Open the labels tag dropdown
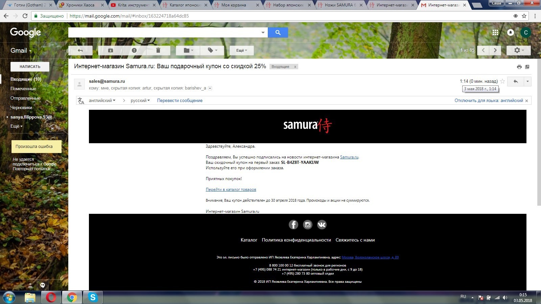 (212, 50)
